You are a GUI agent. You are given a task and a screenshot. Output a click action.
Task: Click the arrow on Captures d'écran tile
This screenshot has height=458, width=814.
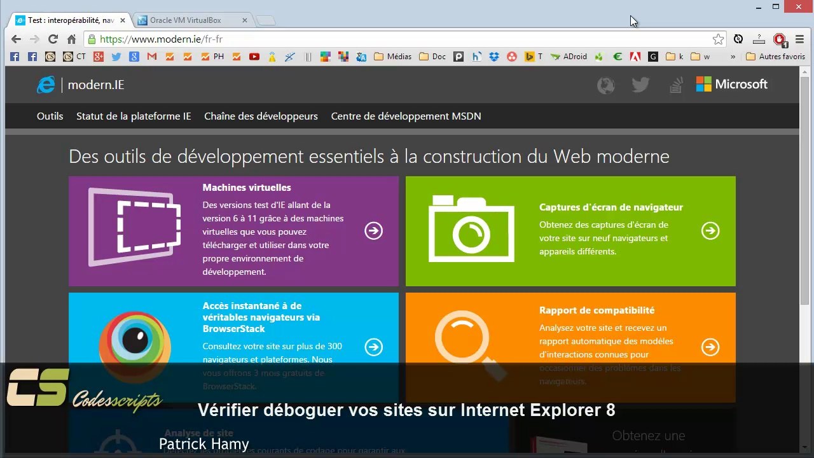point(710,231)
